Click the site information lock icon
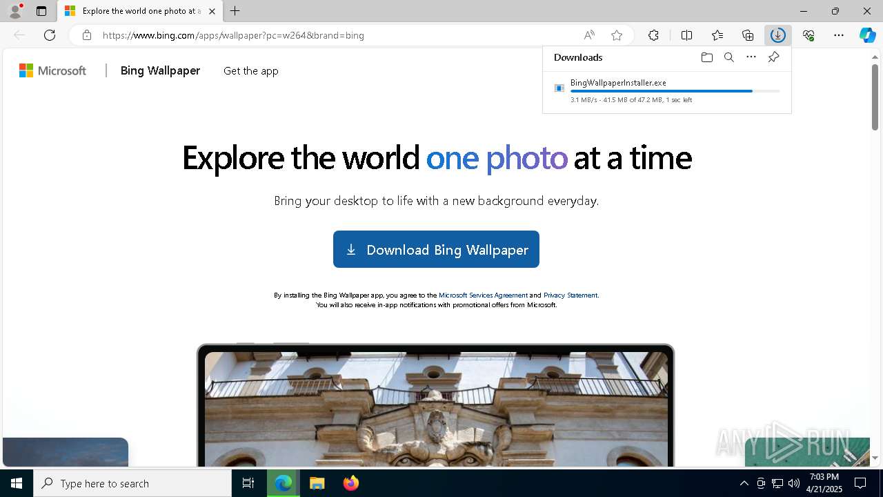 tap(86, 35)
